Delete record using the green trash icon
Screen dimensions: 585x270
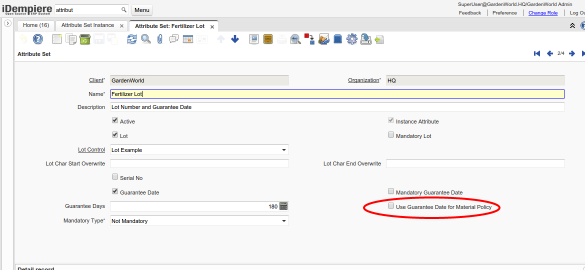click(x=85, y=39)
